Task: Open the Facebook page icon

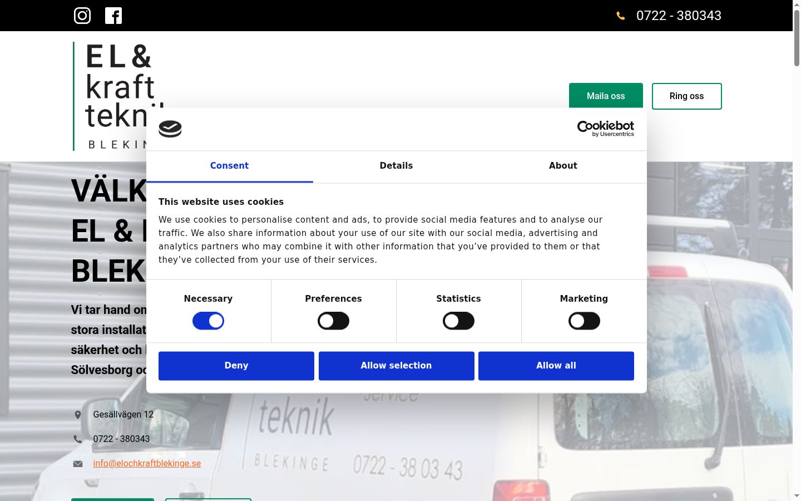Action: click(113, 16)
